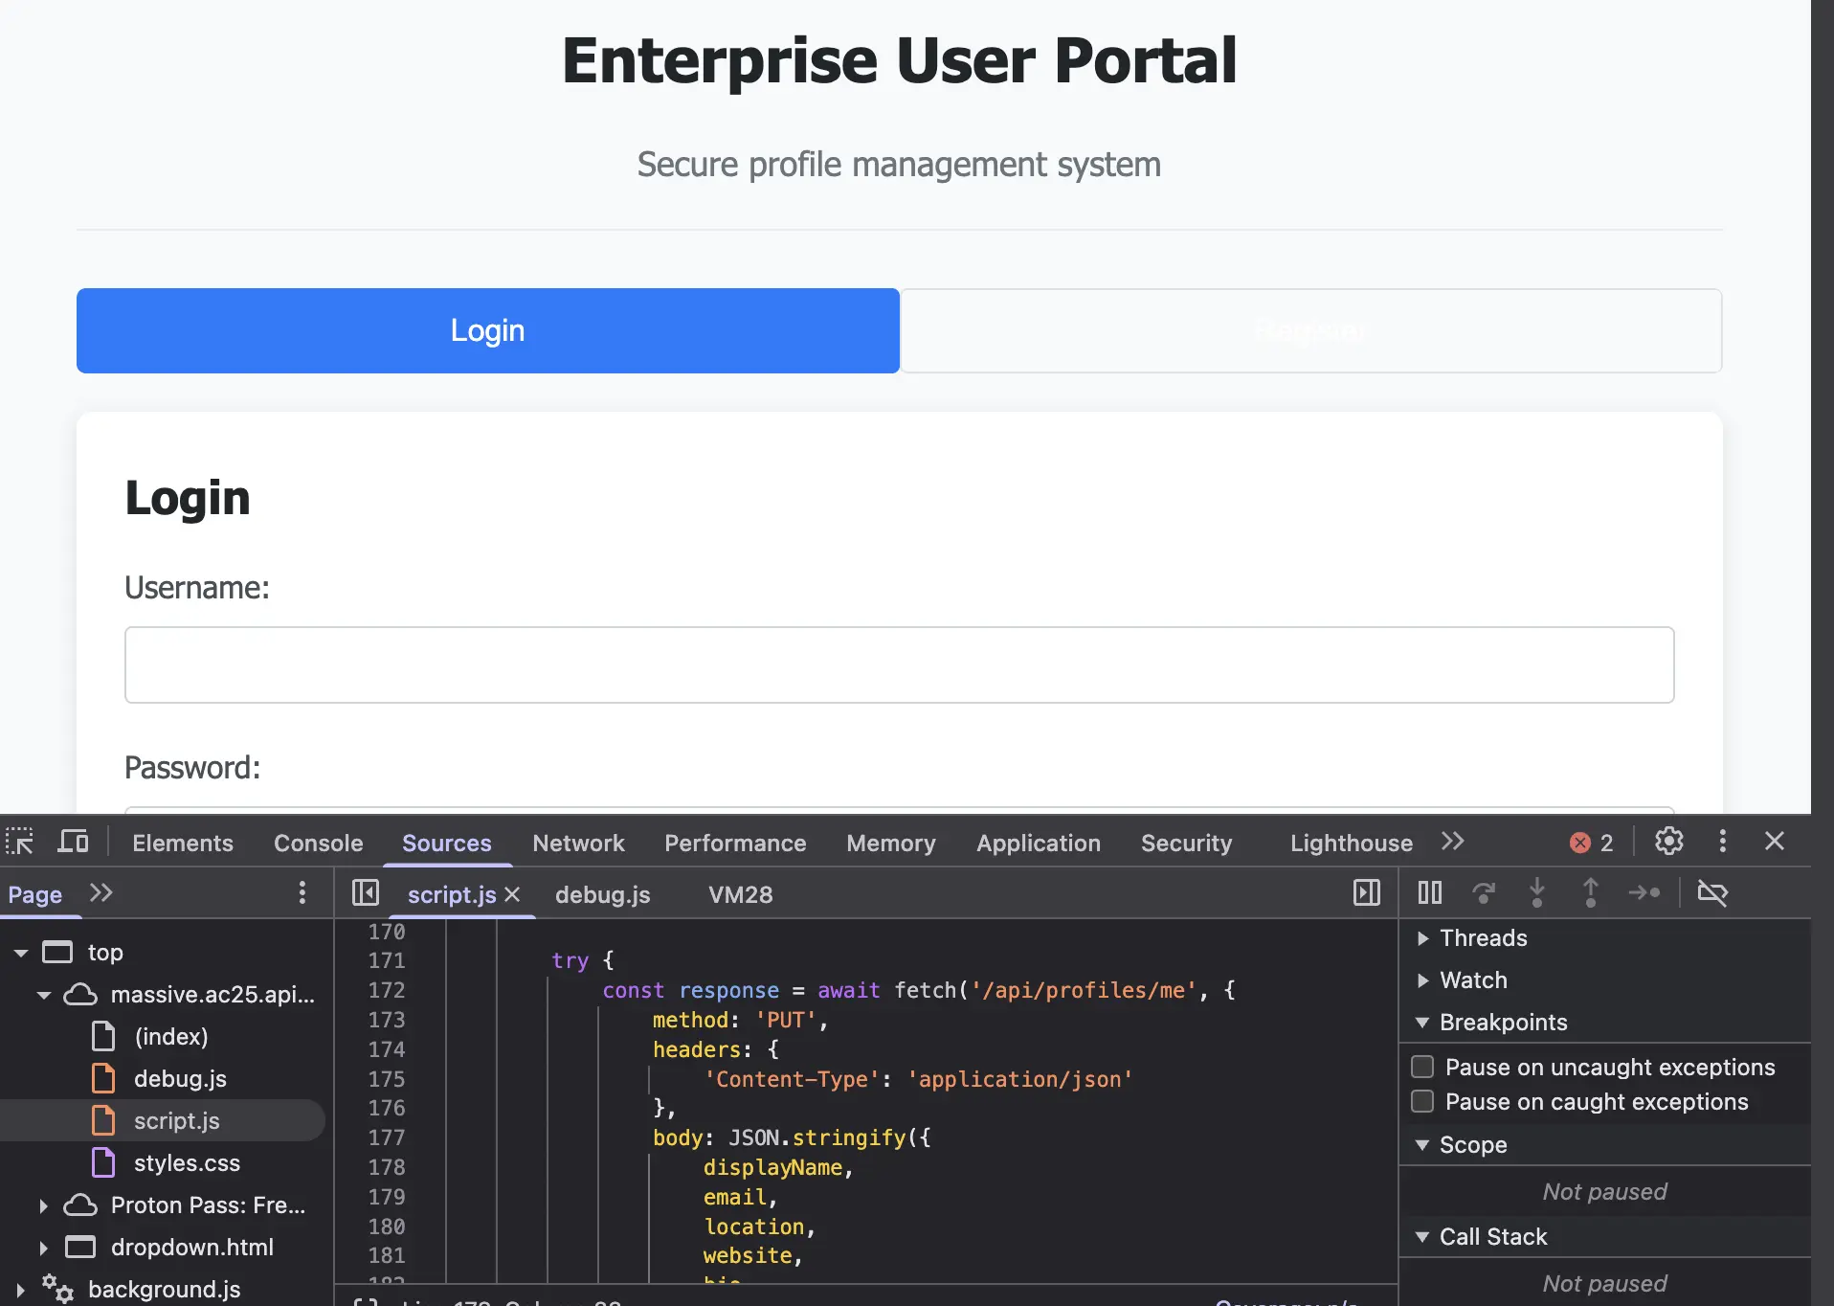
Task: Click the background.js service worker gear icon
Action: tap(57, 1289)
